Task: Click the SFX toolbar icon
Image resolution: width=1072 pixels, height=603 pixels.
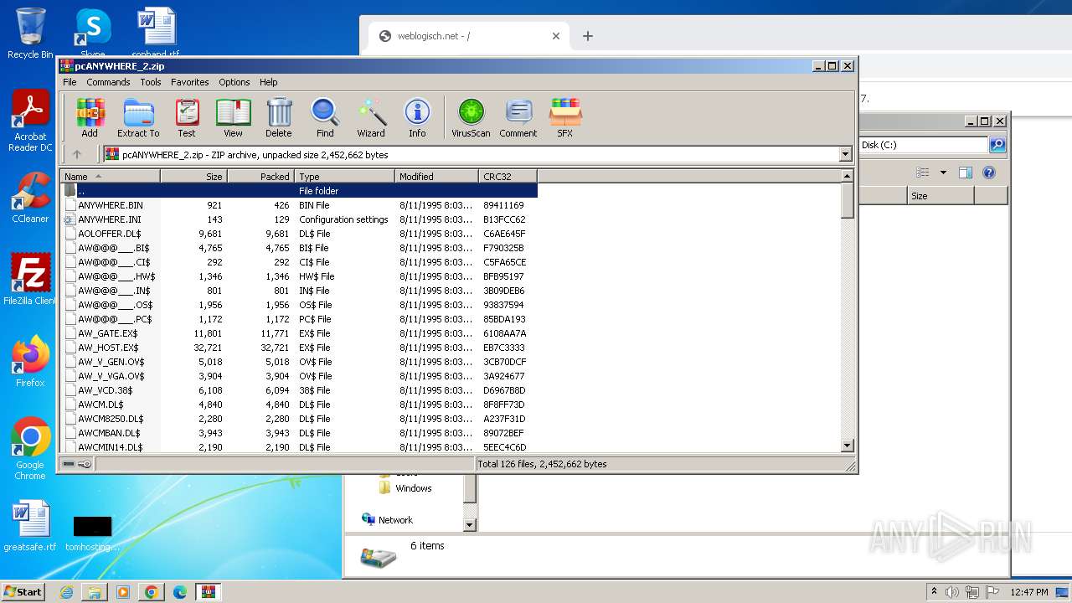Action: coord(565,117)
